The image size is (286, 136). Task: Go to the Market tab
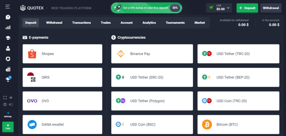tap(199, 23)
